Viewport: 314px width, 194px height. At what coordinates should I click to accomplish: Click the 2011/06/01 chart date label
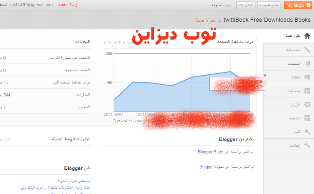pos(113,114)
